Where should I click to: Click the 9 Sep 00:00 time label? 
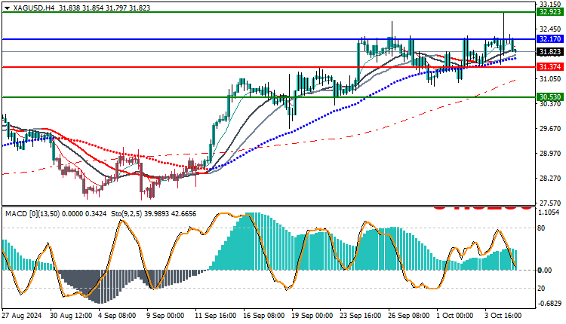165,316
